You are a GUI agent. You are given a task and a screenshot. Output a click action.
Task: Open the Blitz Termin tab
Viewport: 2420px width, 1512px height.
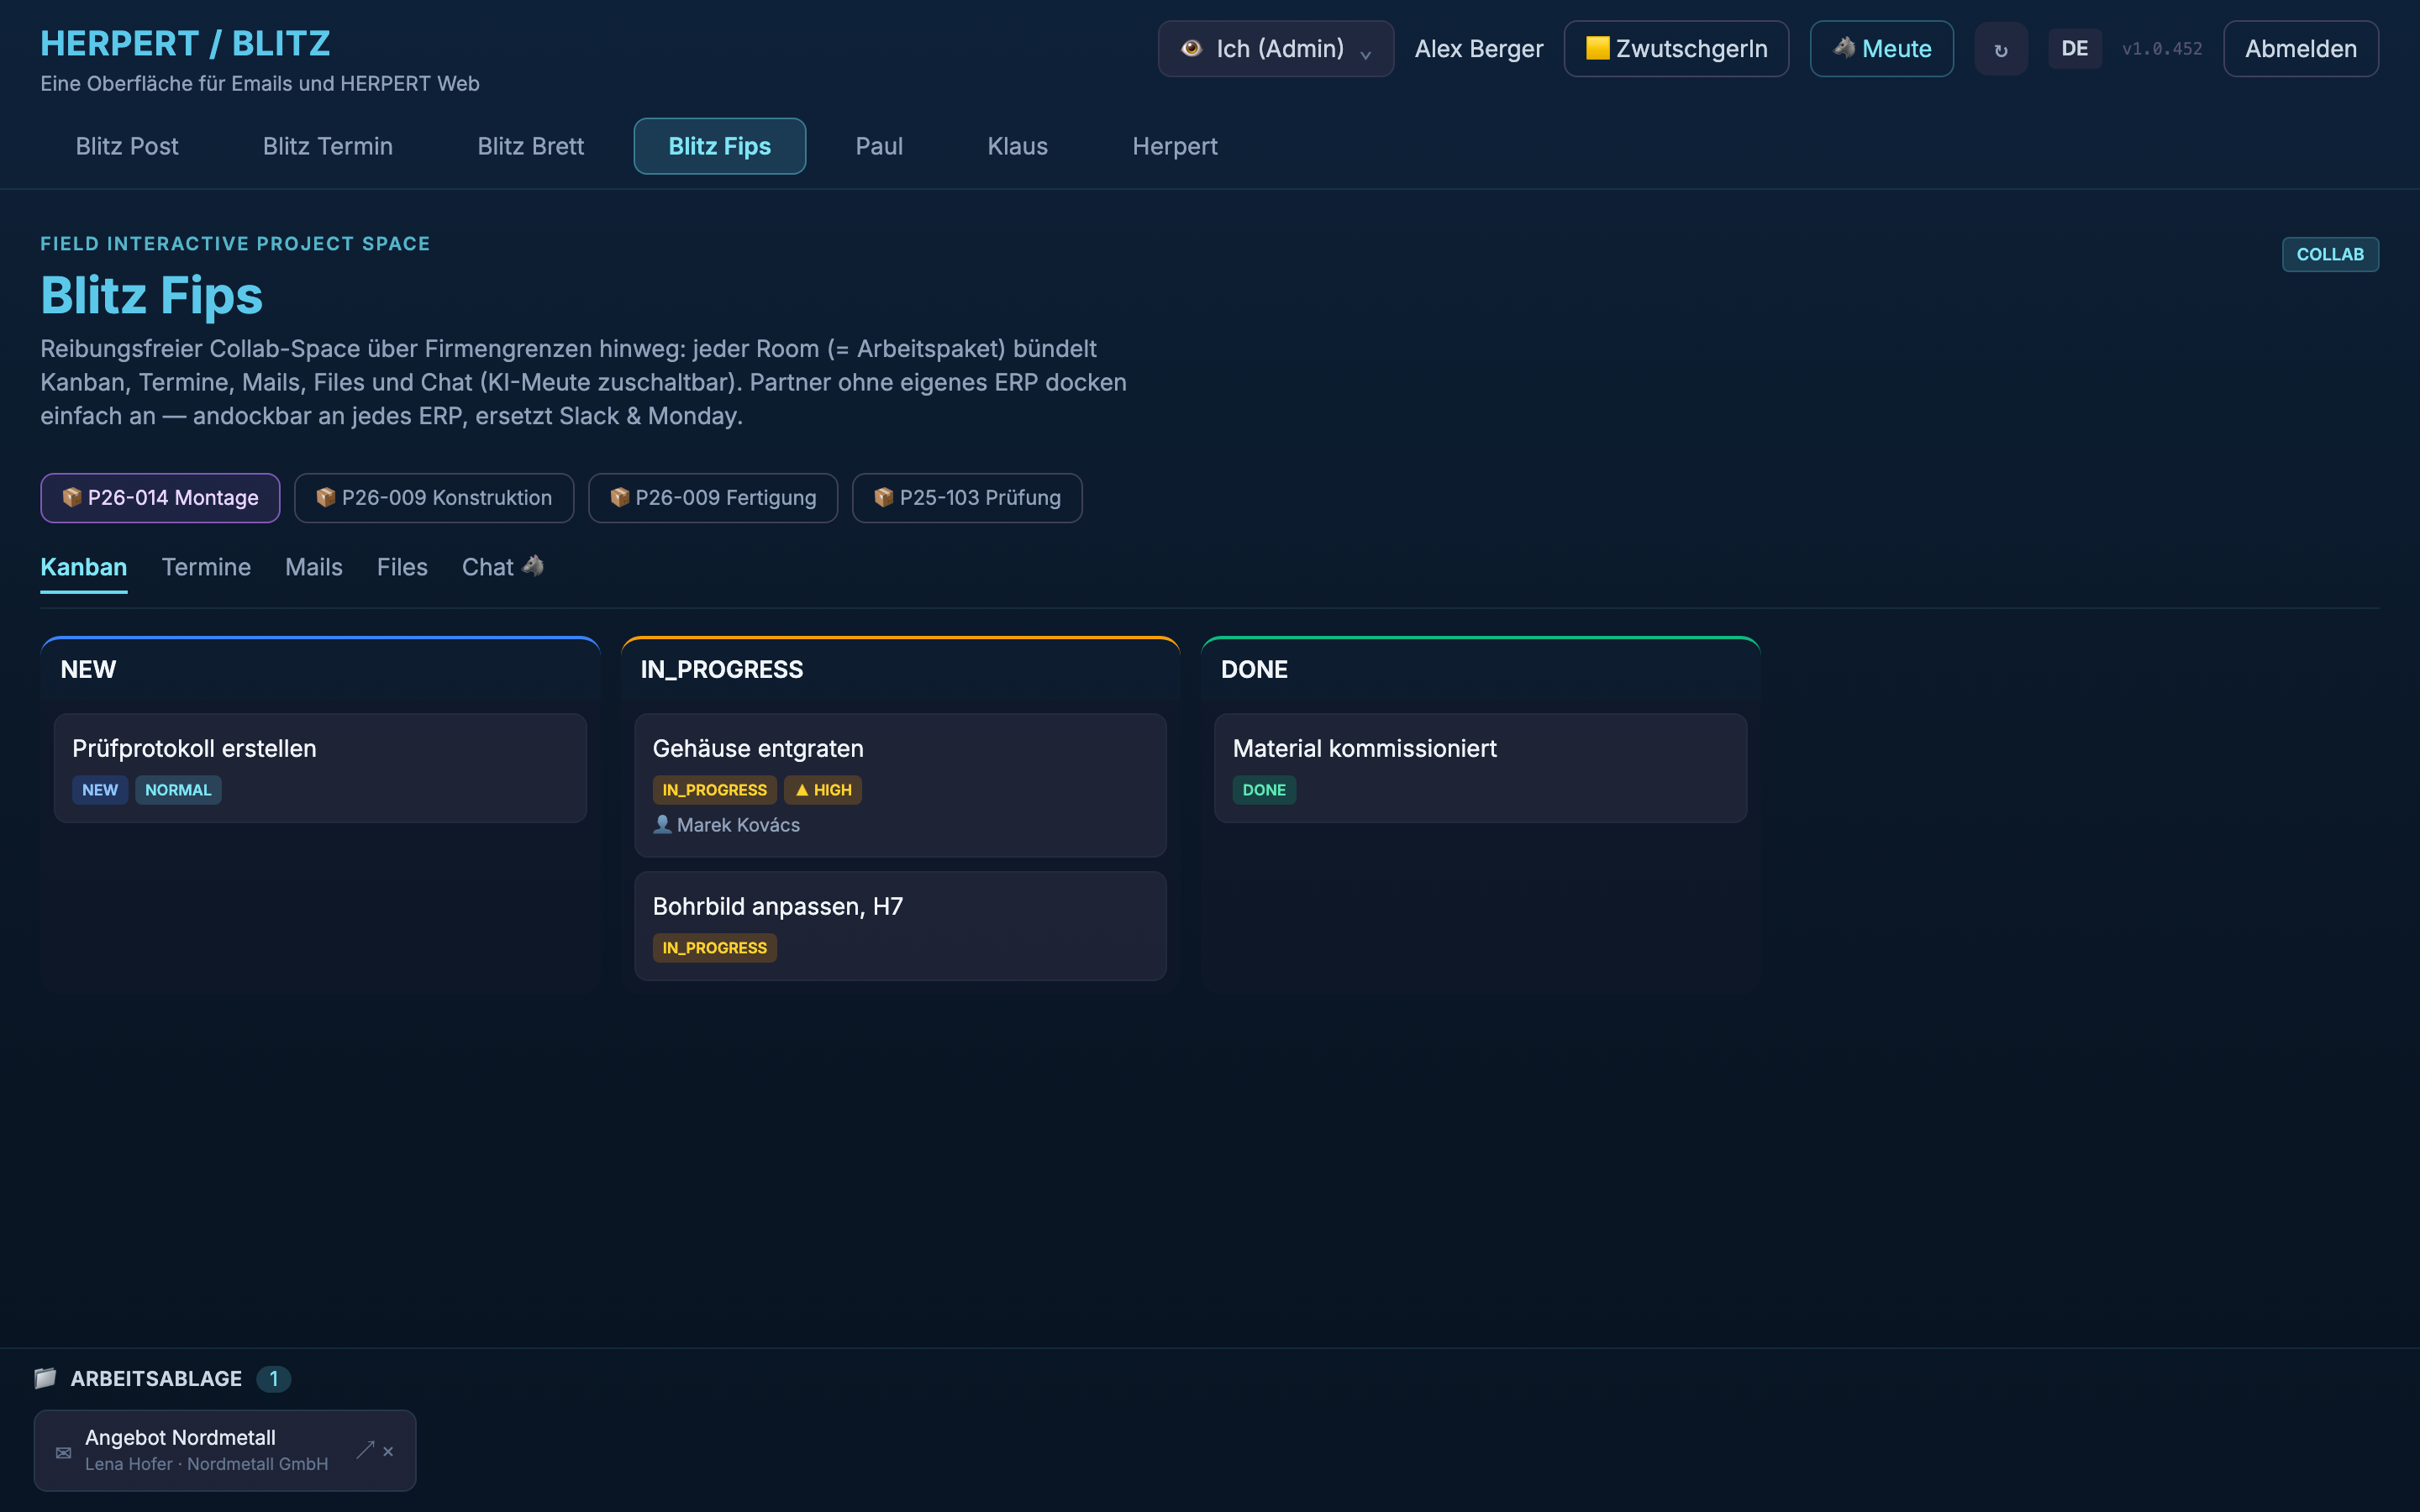click(x=328, y=146)
